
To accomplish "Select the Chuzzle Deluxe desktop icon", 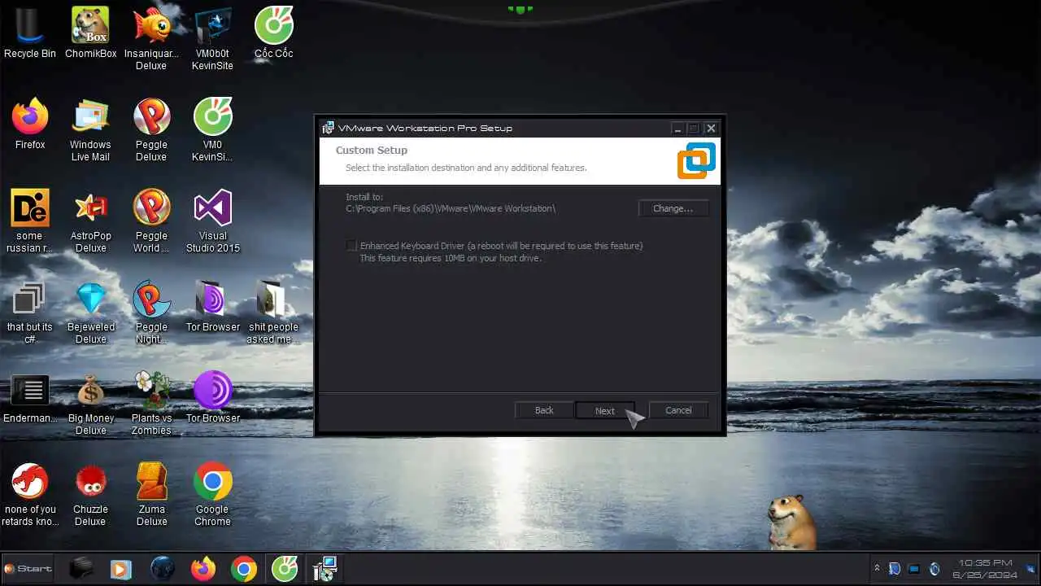I will tap(90, 495).
